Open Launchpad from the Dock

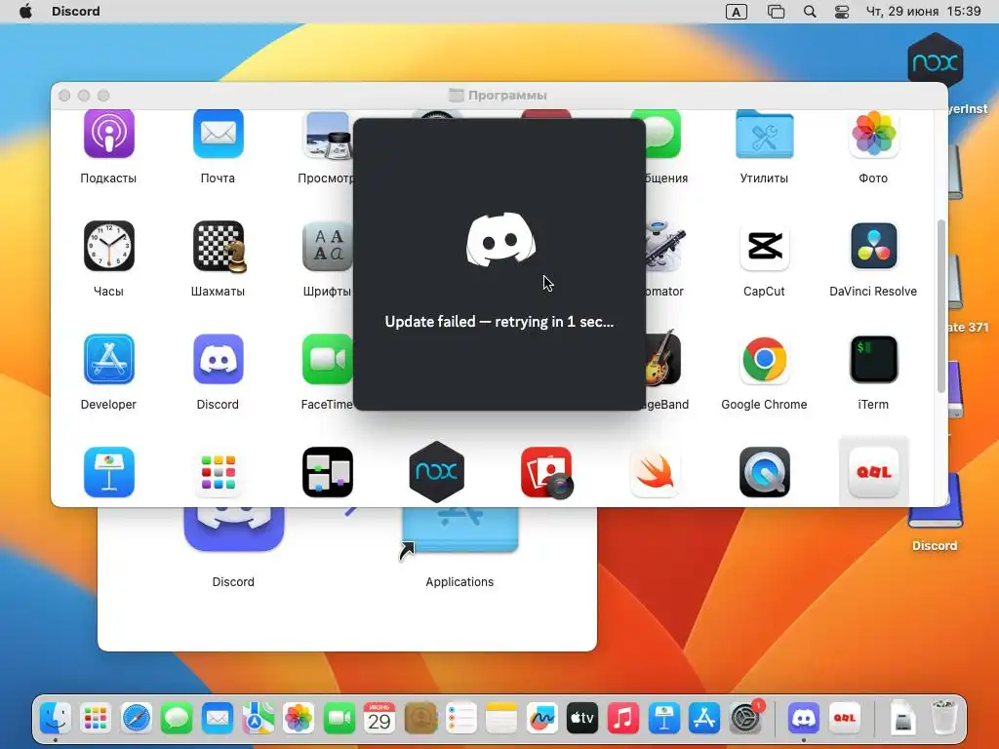pos(96,719)
